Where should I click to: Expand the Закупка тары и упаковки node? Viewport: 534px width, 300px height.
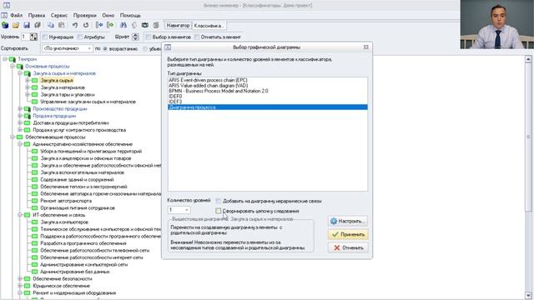[x=28, y=95]
